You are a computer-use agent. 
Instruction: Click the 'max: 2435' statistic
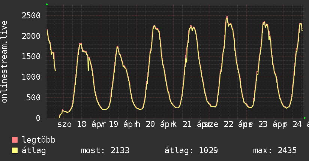275,151
